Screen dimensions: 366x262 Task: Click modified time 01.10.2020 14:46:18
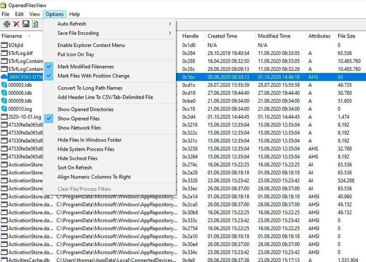coord(279,77)
